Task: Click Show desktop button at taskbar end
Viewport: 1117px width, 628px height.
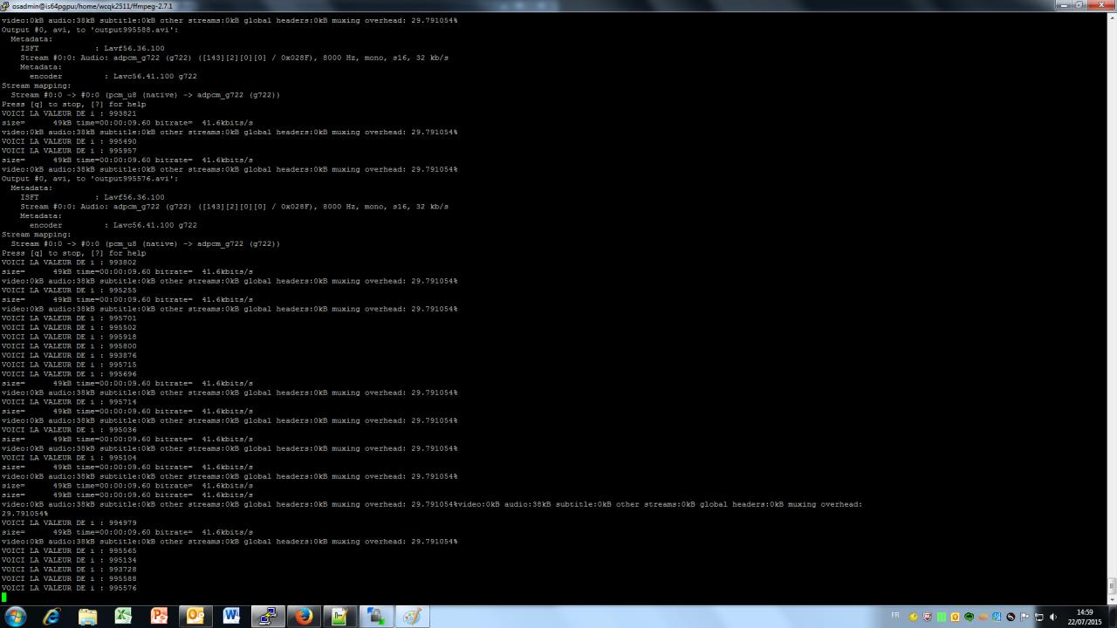Action: tap(1112, 617)
